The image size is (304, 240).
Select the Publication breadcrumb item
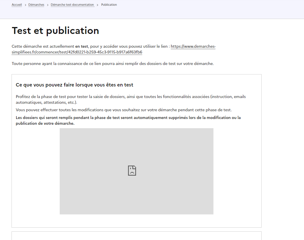pyautogui.click(x=109, y=5)
